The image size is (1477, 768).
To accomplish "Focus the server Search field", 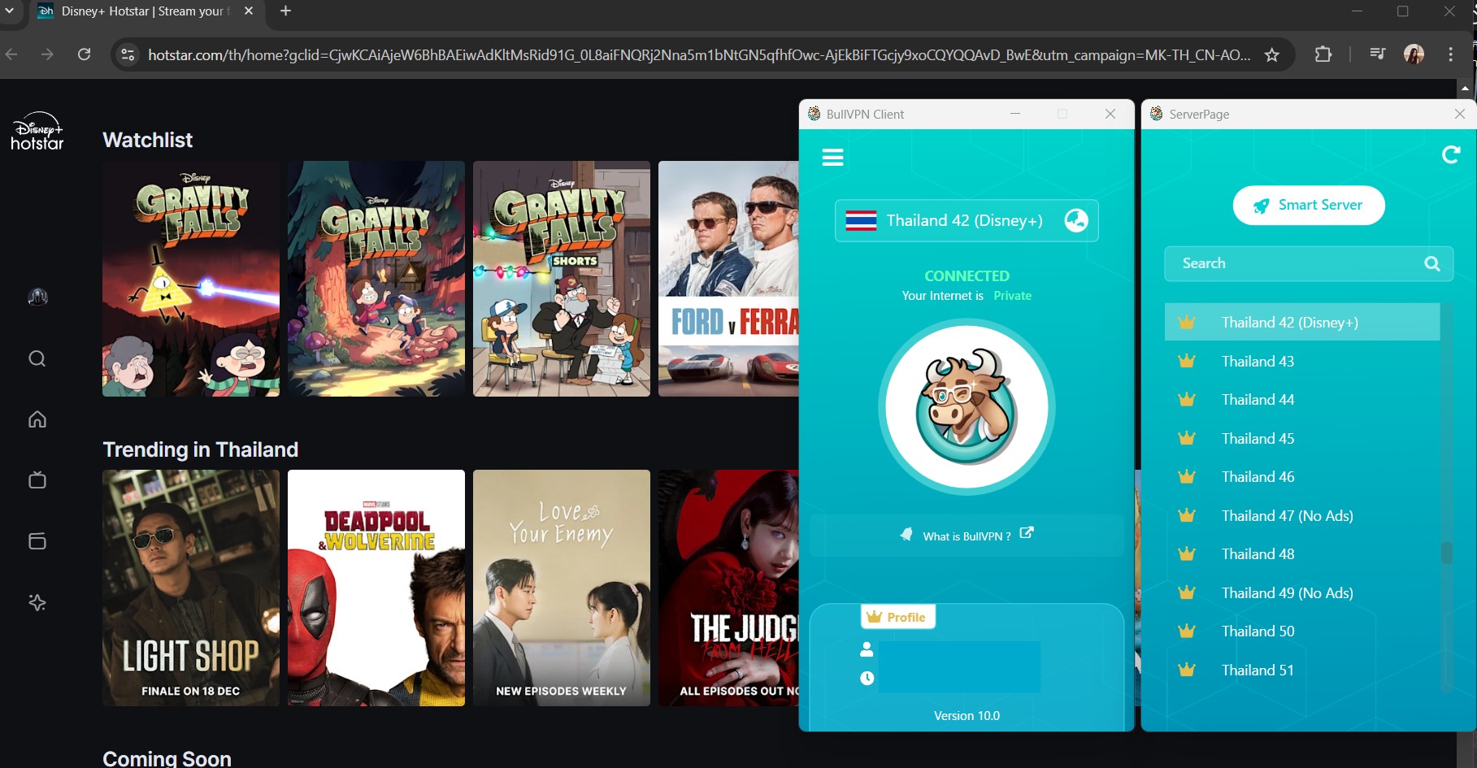I will pos(1308,263).
